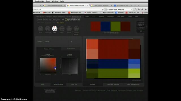
Task: Click Help in the page toolbar
Action: pos(137,16)
